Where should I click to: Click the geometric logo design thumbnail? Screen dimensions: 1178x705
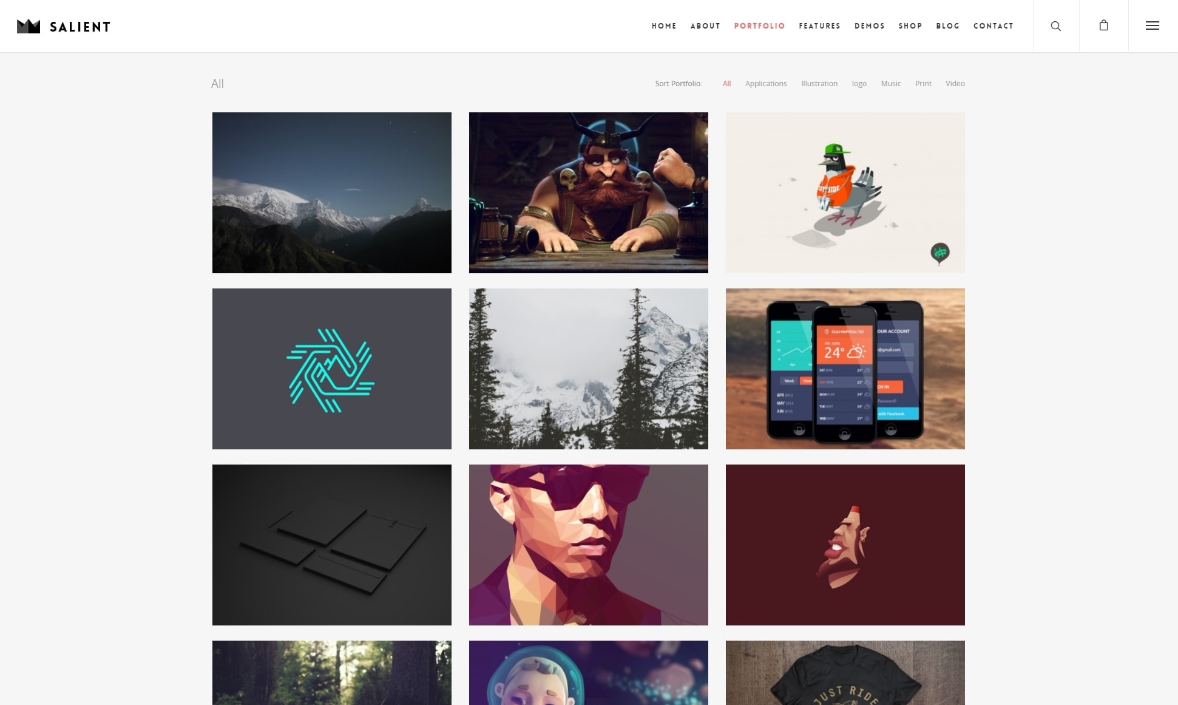coord(331,369)
